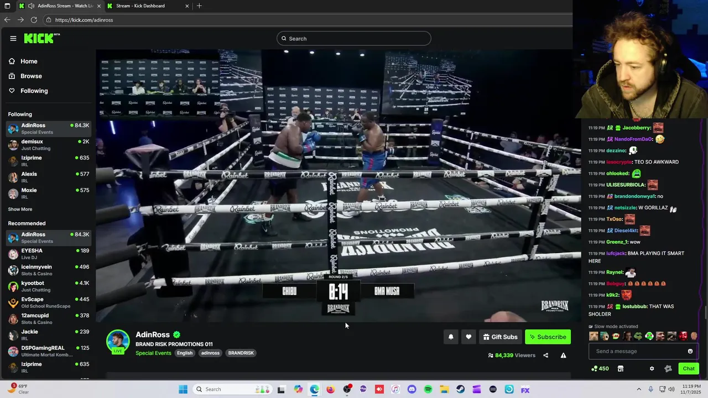708x398 pixels.
Task: Open Alexis channel in Following list
Action: (48, 177)
